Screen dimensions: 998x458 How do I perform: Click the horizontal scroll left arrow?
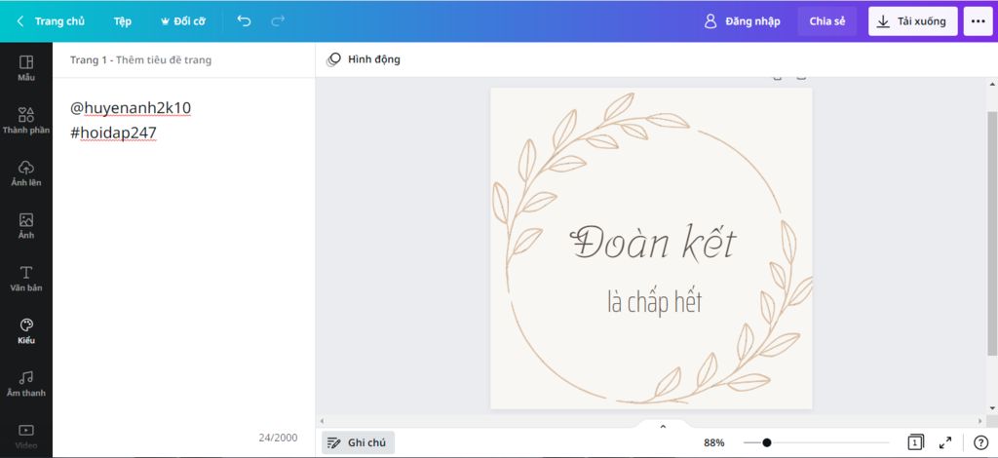point(322,420)
